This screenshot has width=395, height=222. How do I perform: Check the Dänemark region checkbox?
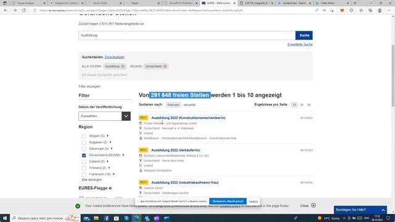84,149
